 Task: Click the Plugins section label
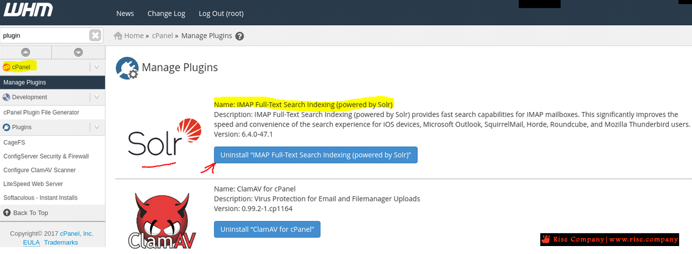[21, 127]
